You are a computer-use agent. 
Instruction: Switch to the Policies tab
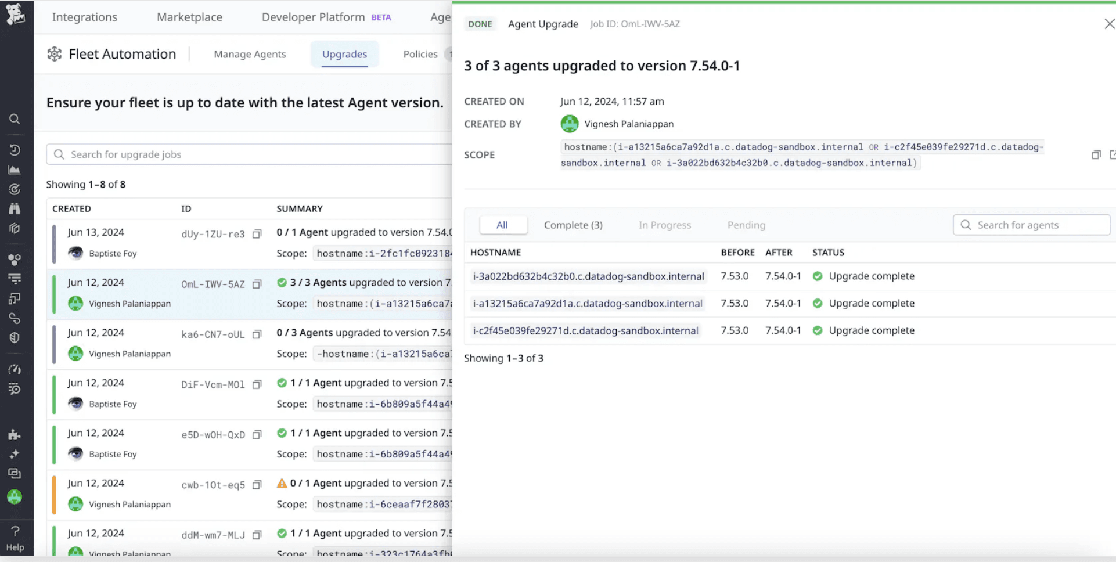(x=420, y=54)
